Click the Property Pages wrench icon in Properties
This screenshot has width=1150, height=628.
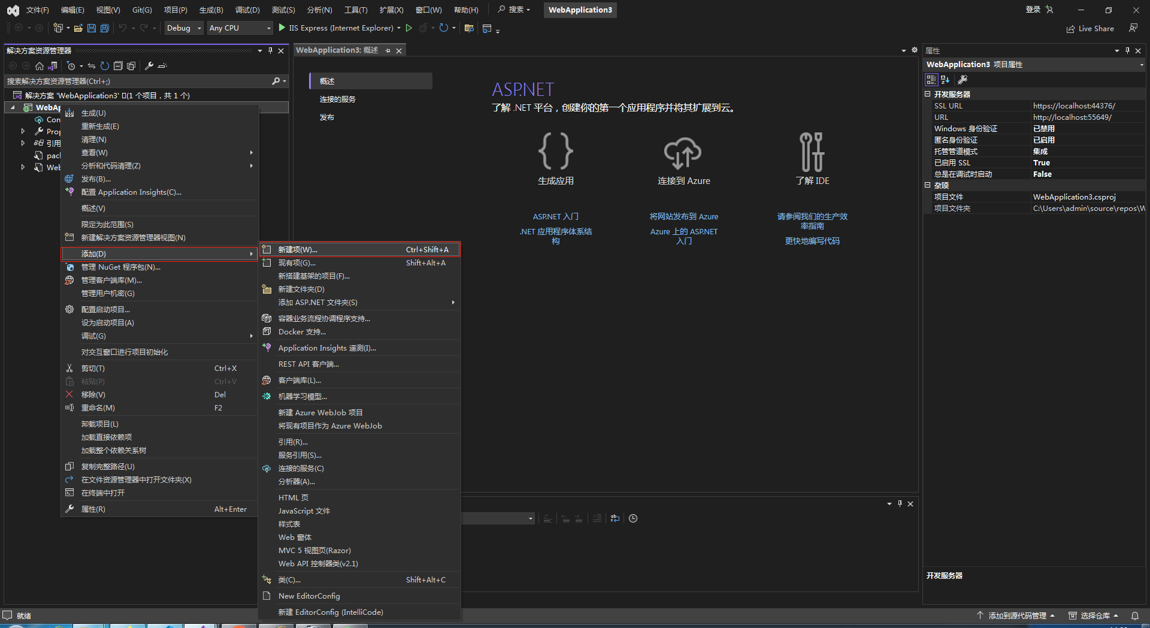[963, 79]
